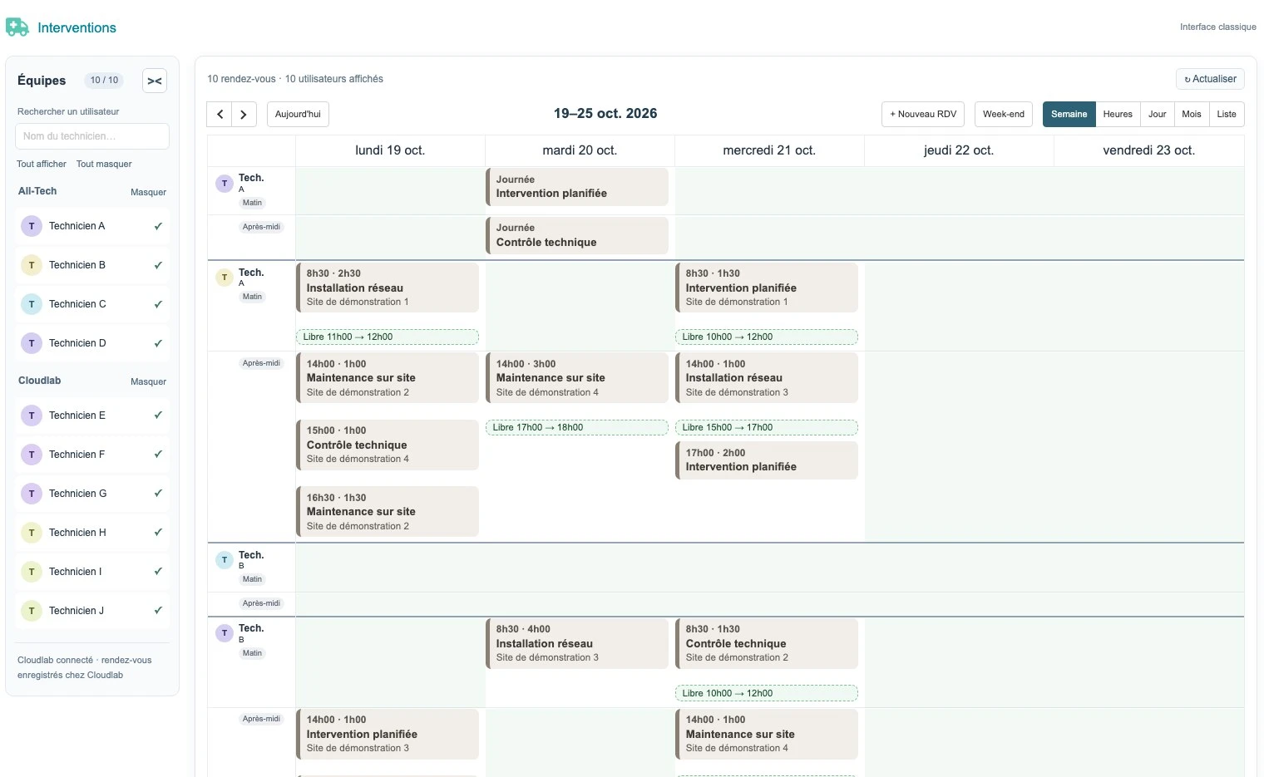Select free slot Libre 11h00 → 12h00
This screenshot has height=777, width=1264.
click(x=388, y=337)
